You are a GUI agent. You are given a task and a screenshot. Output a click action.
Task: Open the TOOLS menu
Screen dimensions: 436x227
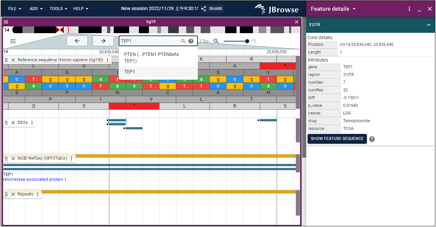pyautogui.click(x=58, y=9)
